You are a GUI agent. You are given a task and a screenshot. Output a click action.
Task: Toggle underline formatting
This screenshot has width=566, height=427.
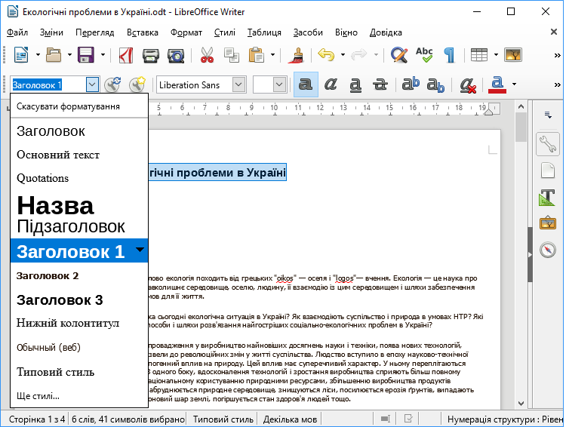[355, 85]
